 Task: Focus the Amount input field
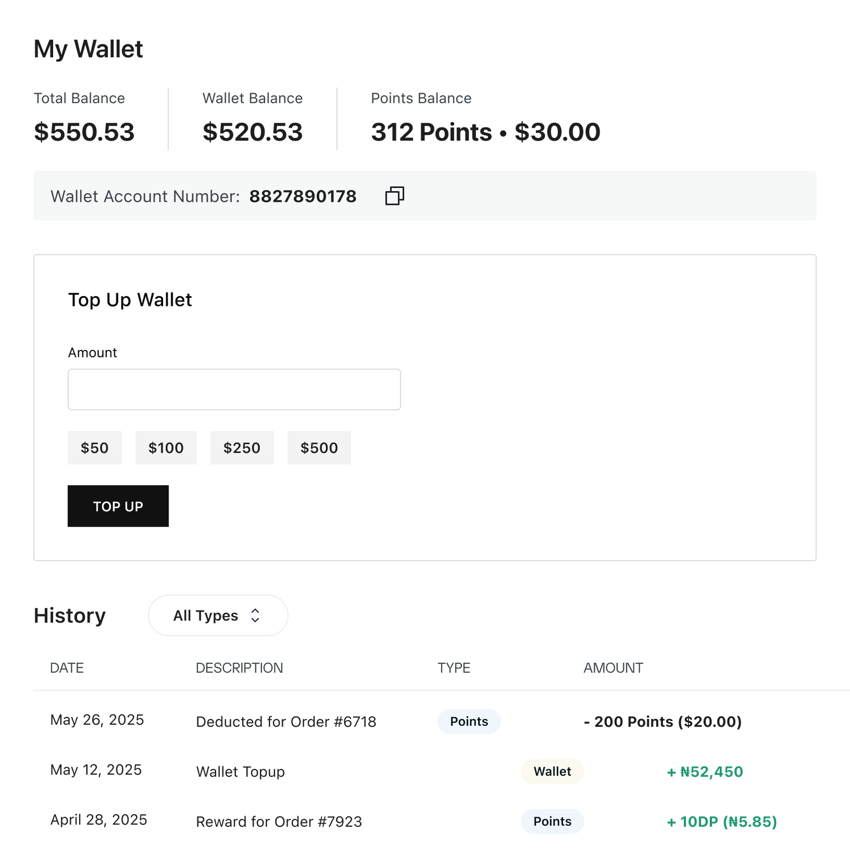(234, 389)
